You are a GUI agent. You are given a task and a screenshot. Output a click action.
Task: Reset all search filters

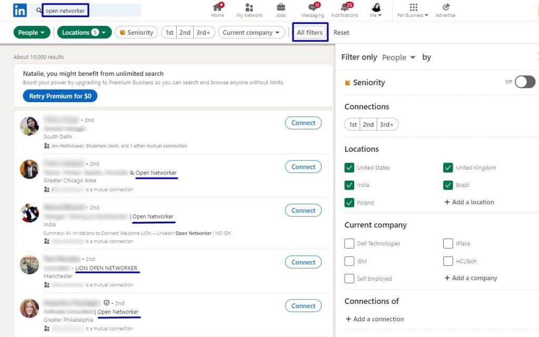(341, 32)
